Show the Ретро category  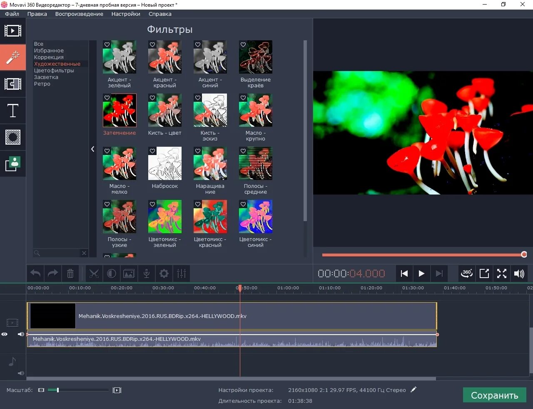(42, 84)
